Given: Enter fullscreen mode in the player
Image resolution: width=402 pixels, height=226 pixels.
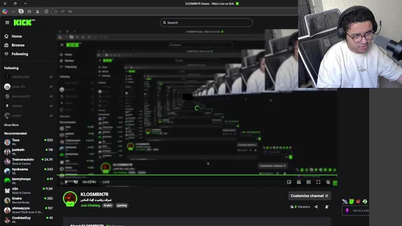Looking at the screenshot, I should [x=318, y=182].
